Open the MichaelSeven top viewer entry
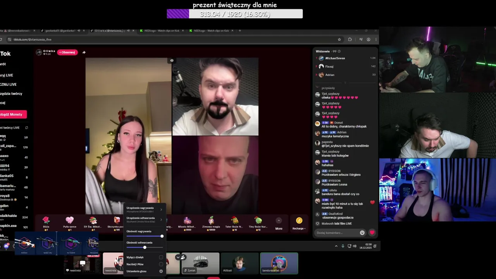This screenshot has width=496, height=279. (346, 58)
